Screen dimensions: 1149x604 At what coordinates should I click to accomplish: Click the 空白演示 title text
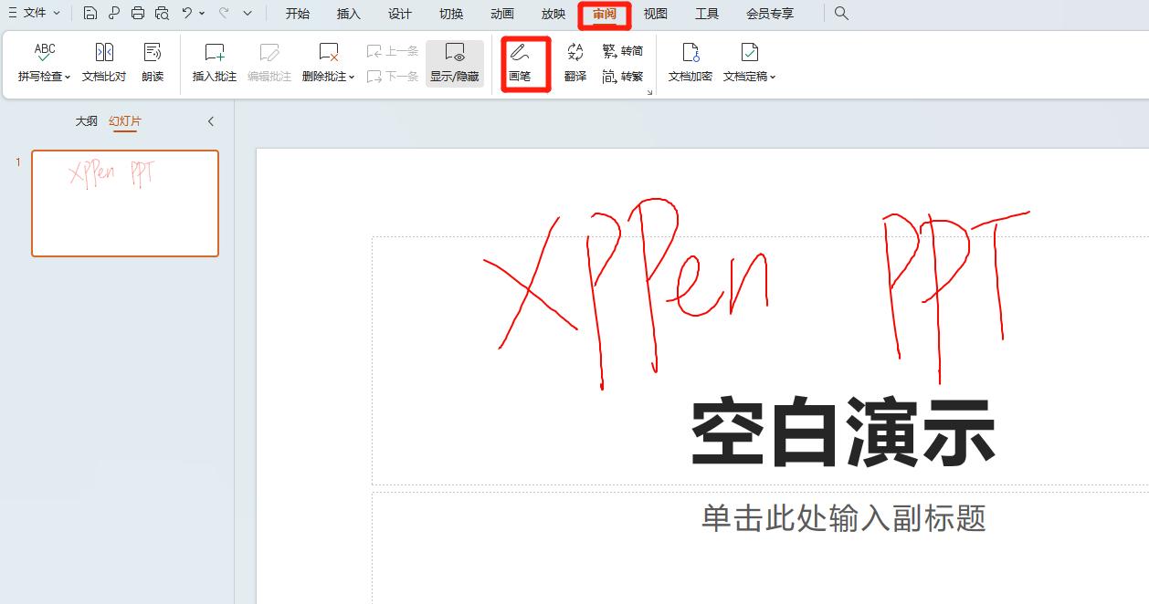point(843,432)
